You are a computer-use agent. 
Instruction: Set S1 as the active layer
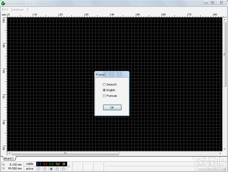[45, 169]
